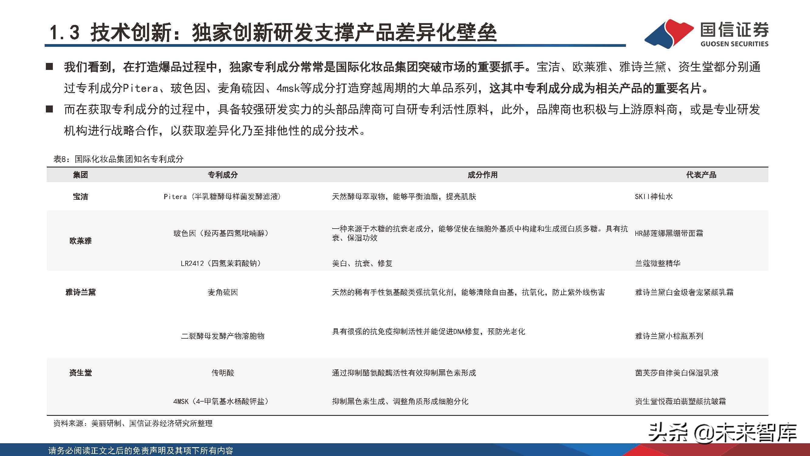Click the 欧莱雅 group row label

click(80, 241)
